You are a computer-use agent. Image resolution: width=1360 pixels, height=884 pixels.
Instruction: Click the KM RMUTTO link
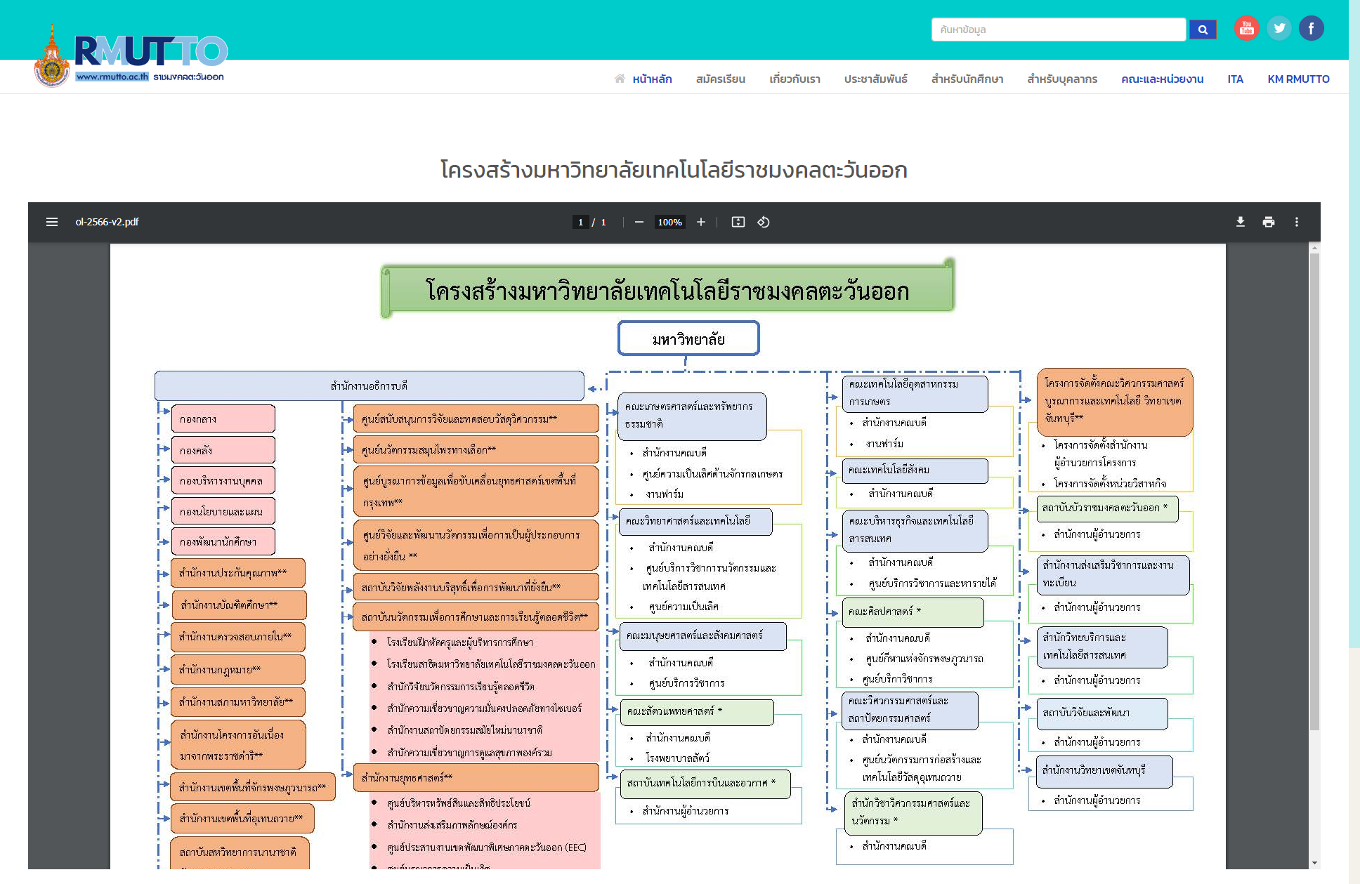tap(1298, 79)
